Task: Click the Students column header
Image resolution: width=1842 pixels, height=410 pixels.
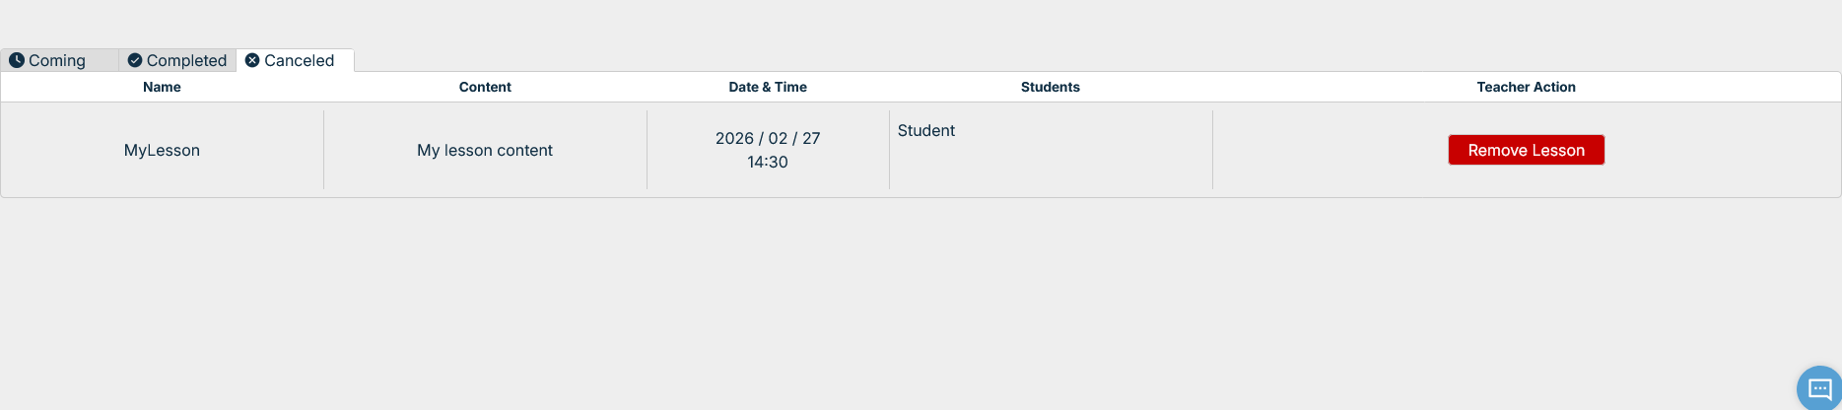Action: click(x=1050, y=87)
